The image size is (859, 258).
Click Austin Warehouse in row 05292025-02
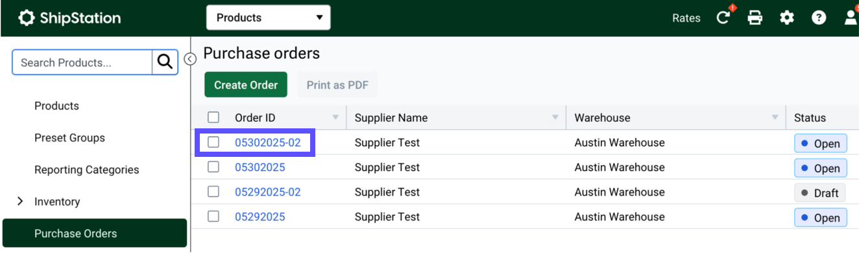(x=620, y=192)
